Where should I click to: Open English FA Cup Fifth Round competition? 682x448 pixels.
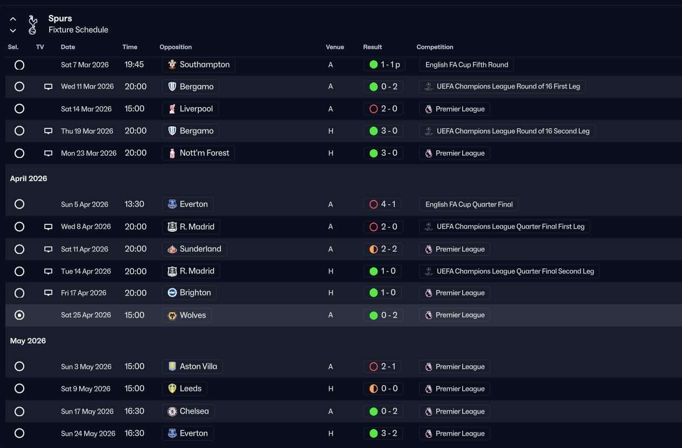tap(467, 65)
